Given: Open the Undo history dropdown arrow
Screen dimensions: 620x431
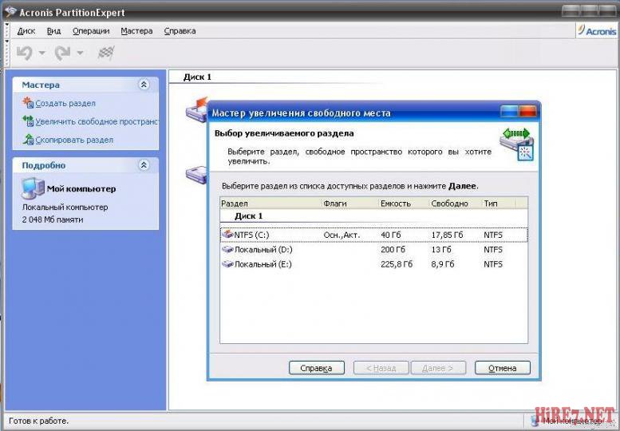Looking at the screenshot, I should coord(42,53).
